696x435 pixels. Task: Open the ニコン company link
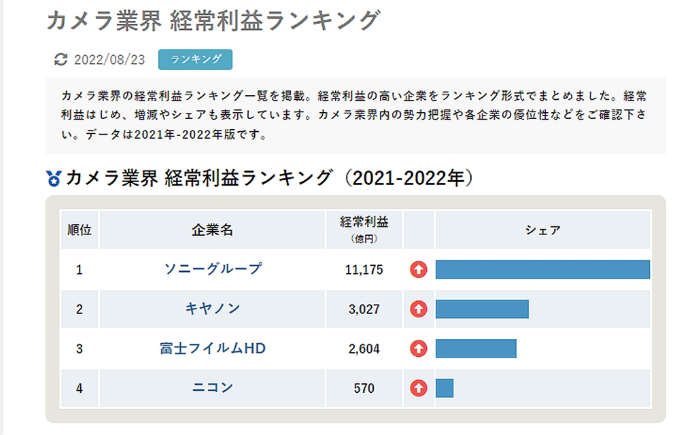pos(213,387)
